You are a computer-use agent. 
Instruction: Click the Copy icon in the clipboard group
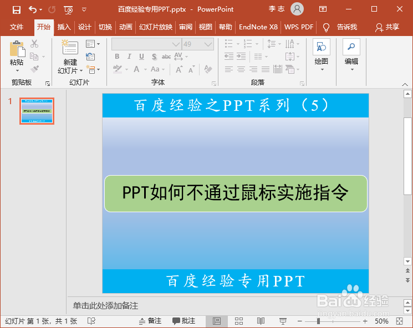tap(34, 57)
